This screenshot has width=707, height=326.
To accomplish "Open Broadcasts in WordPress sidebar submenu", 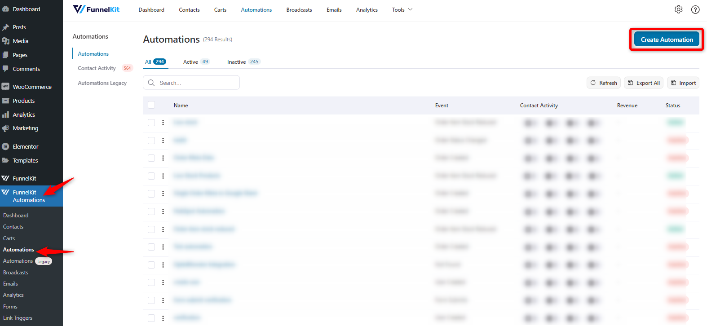I will tap(16, 273).
